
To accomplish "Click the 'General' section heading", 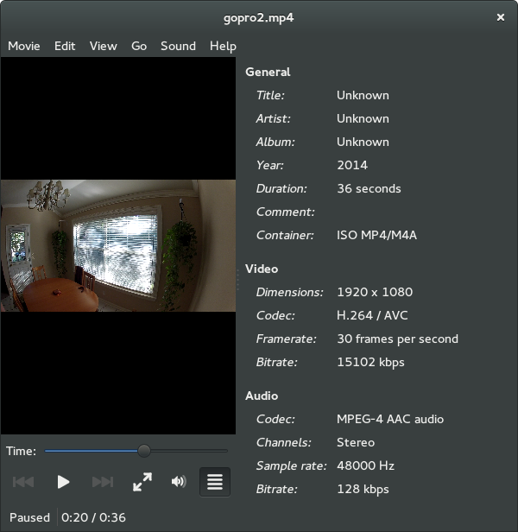I will click(268, 72).
